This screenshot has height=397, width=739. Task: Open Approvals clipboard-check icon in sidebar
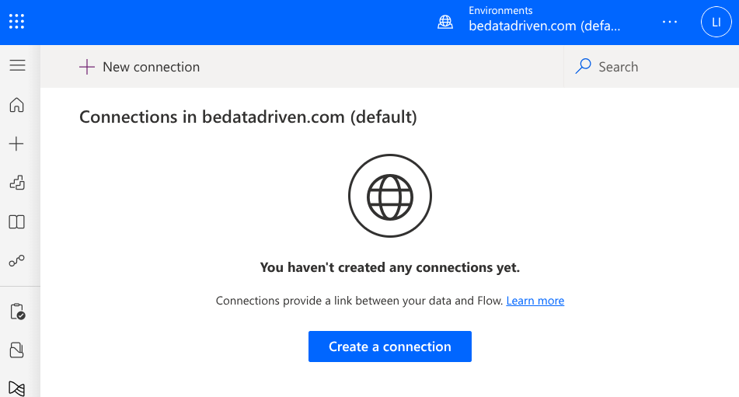click(x=17, y=312)
